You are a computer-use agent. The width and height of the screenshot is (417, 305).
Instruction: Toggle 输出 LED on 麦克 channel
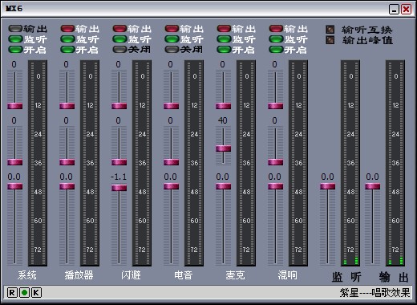coord(224,28)
